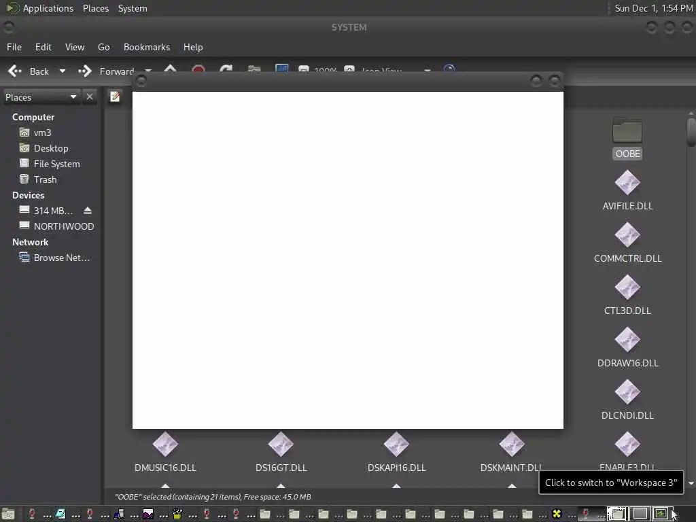Open the panel's Places menu
This screenshot has width=696, height=522.
click(x=95, y=8)
